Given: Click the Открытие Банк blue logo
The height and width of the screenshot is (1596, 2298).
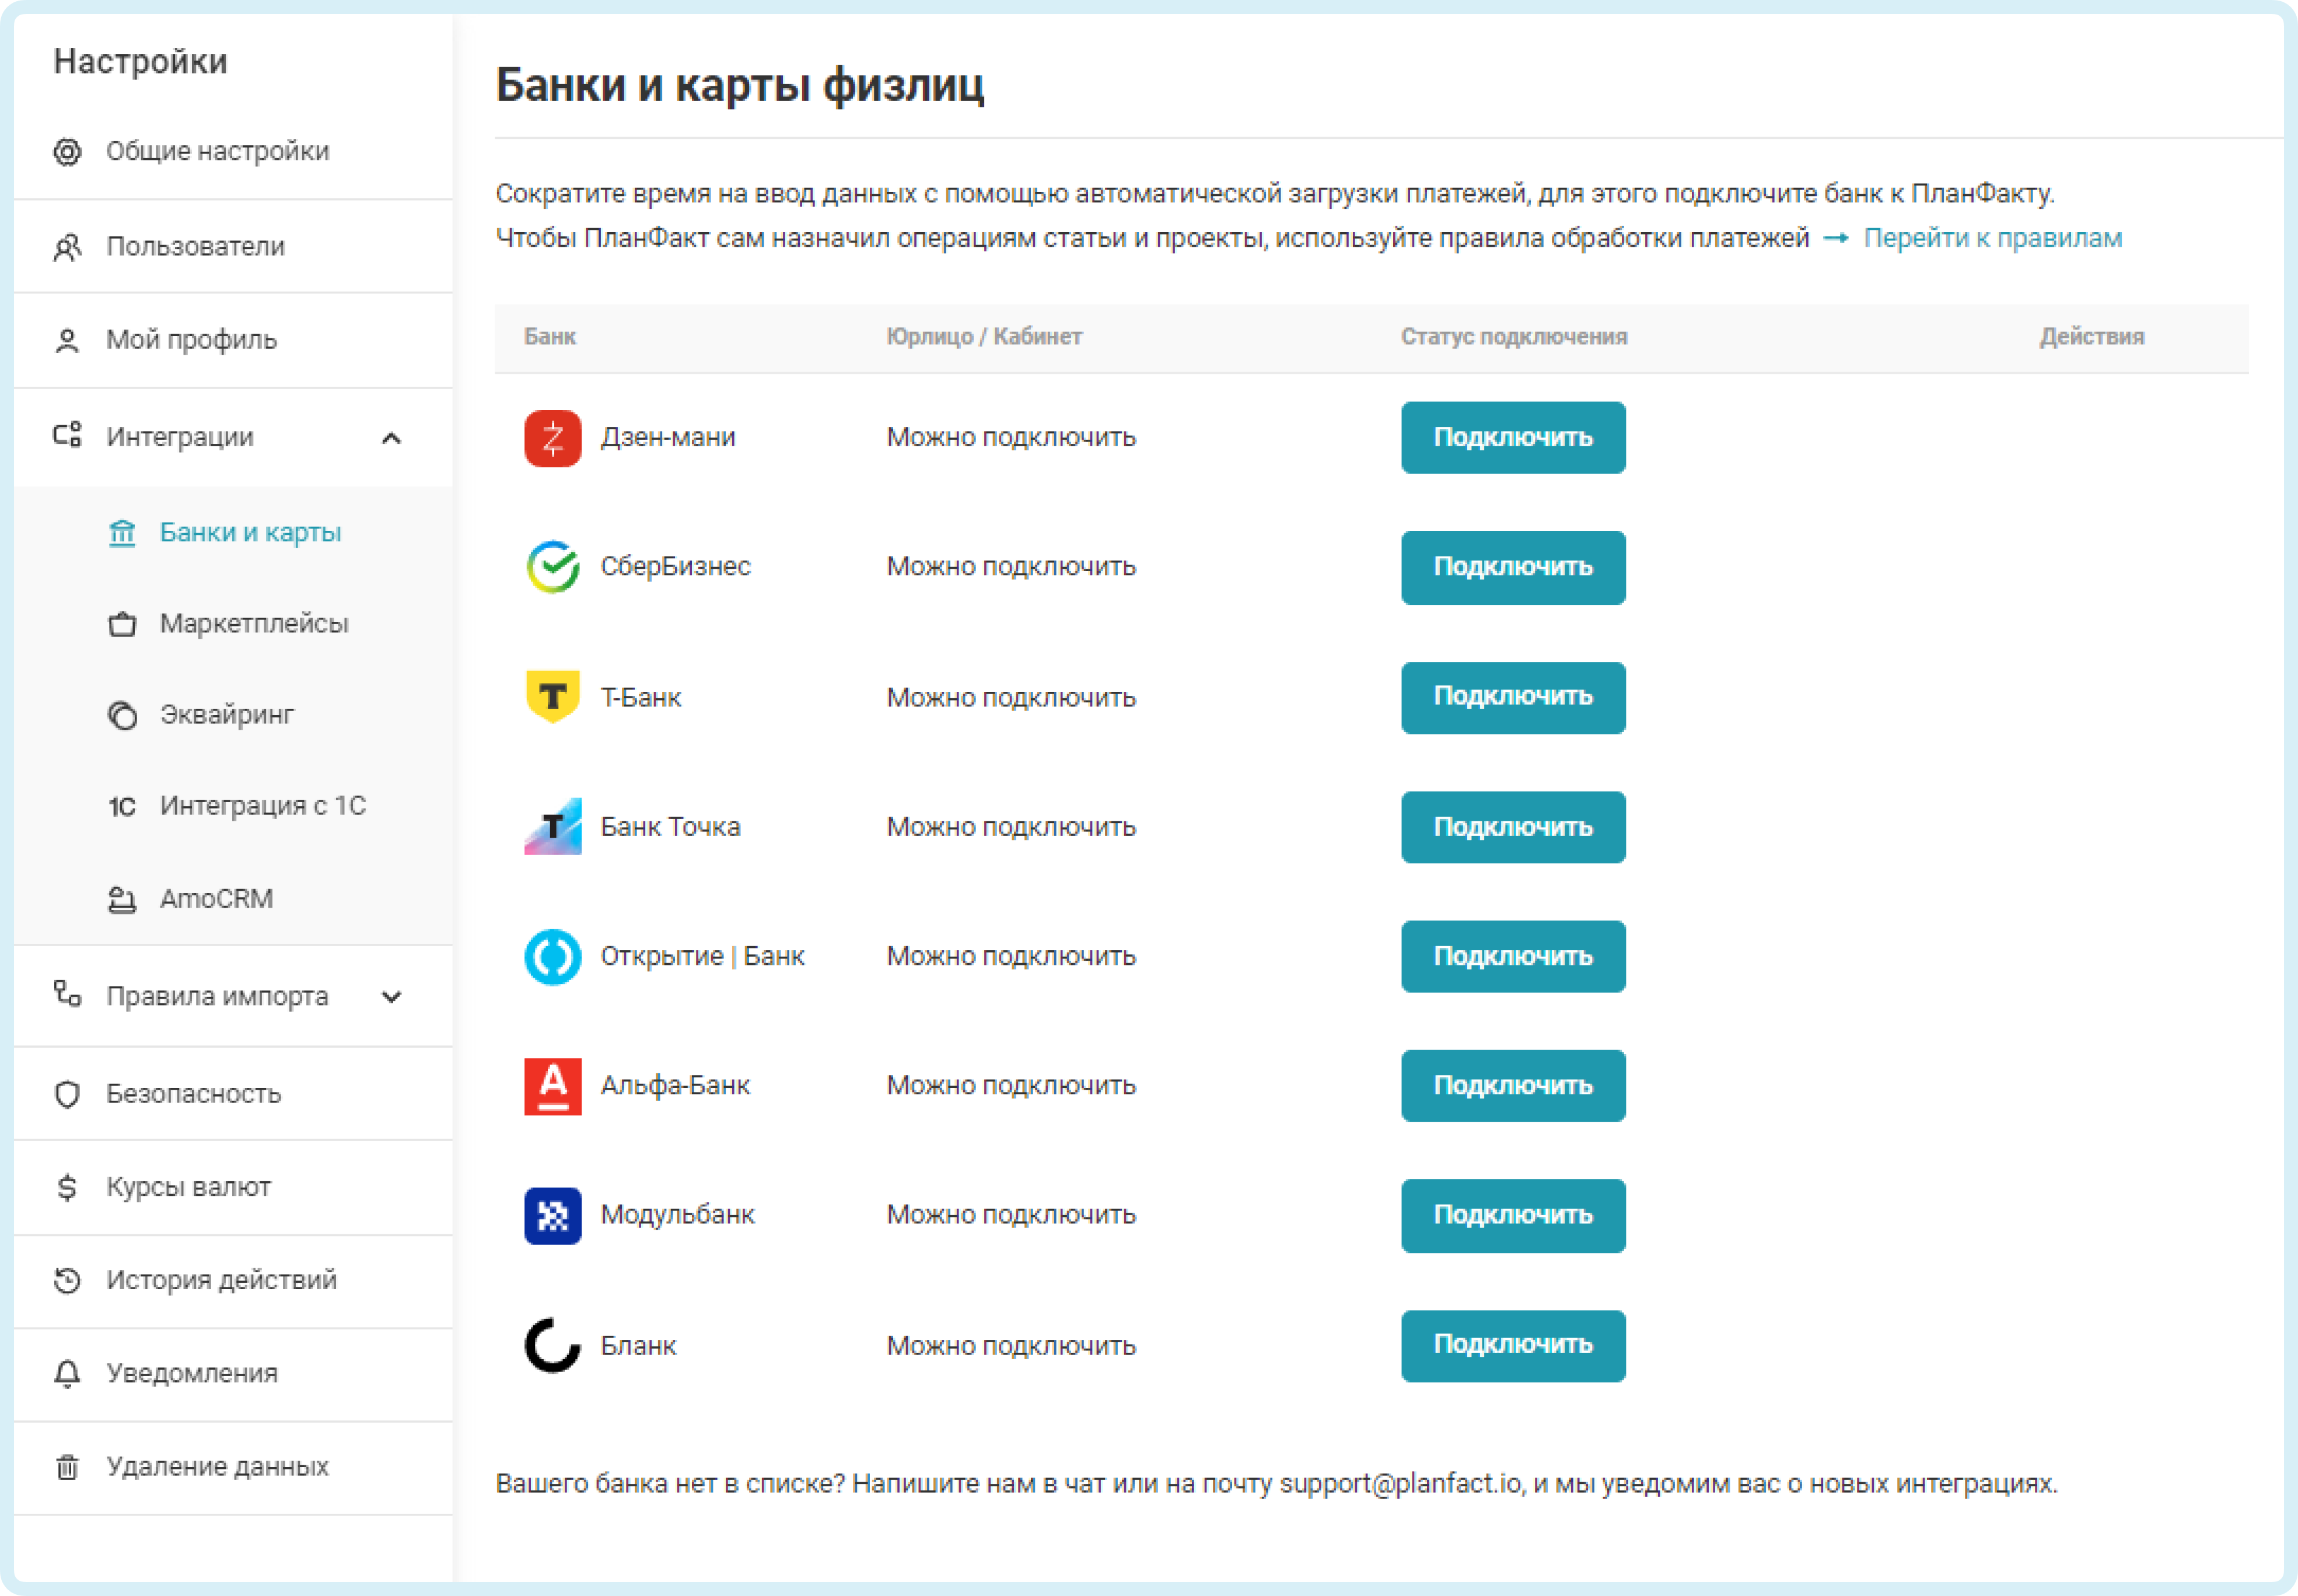Looking at the screenshot, I should [x=553, y=957].
